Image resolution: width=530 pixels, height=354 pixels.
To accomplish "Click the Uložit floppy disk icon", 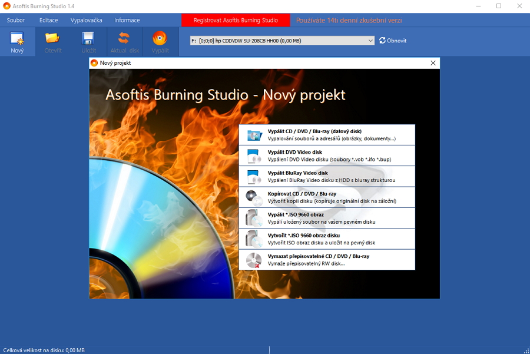I will pyautogui.click(x=88, y=38).
